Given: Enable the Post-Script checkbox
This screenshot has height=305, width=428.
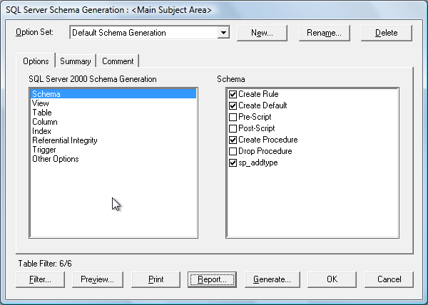Looking at the screenshot, I should [x=233, y=129].
